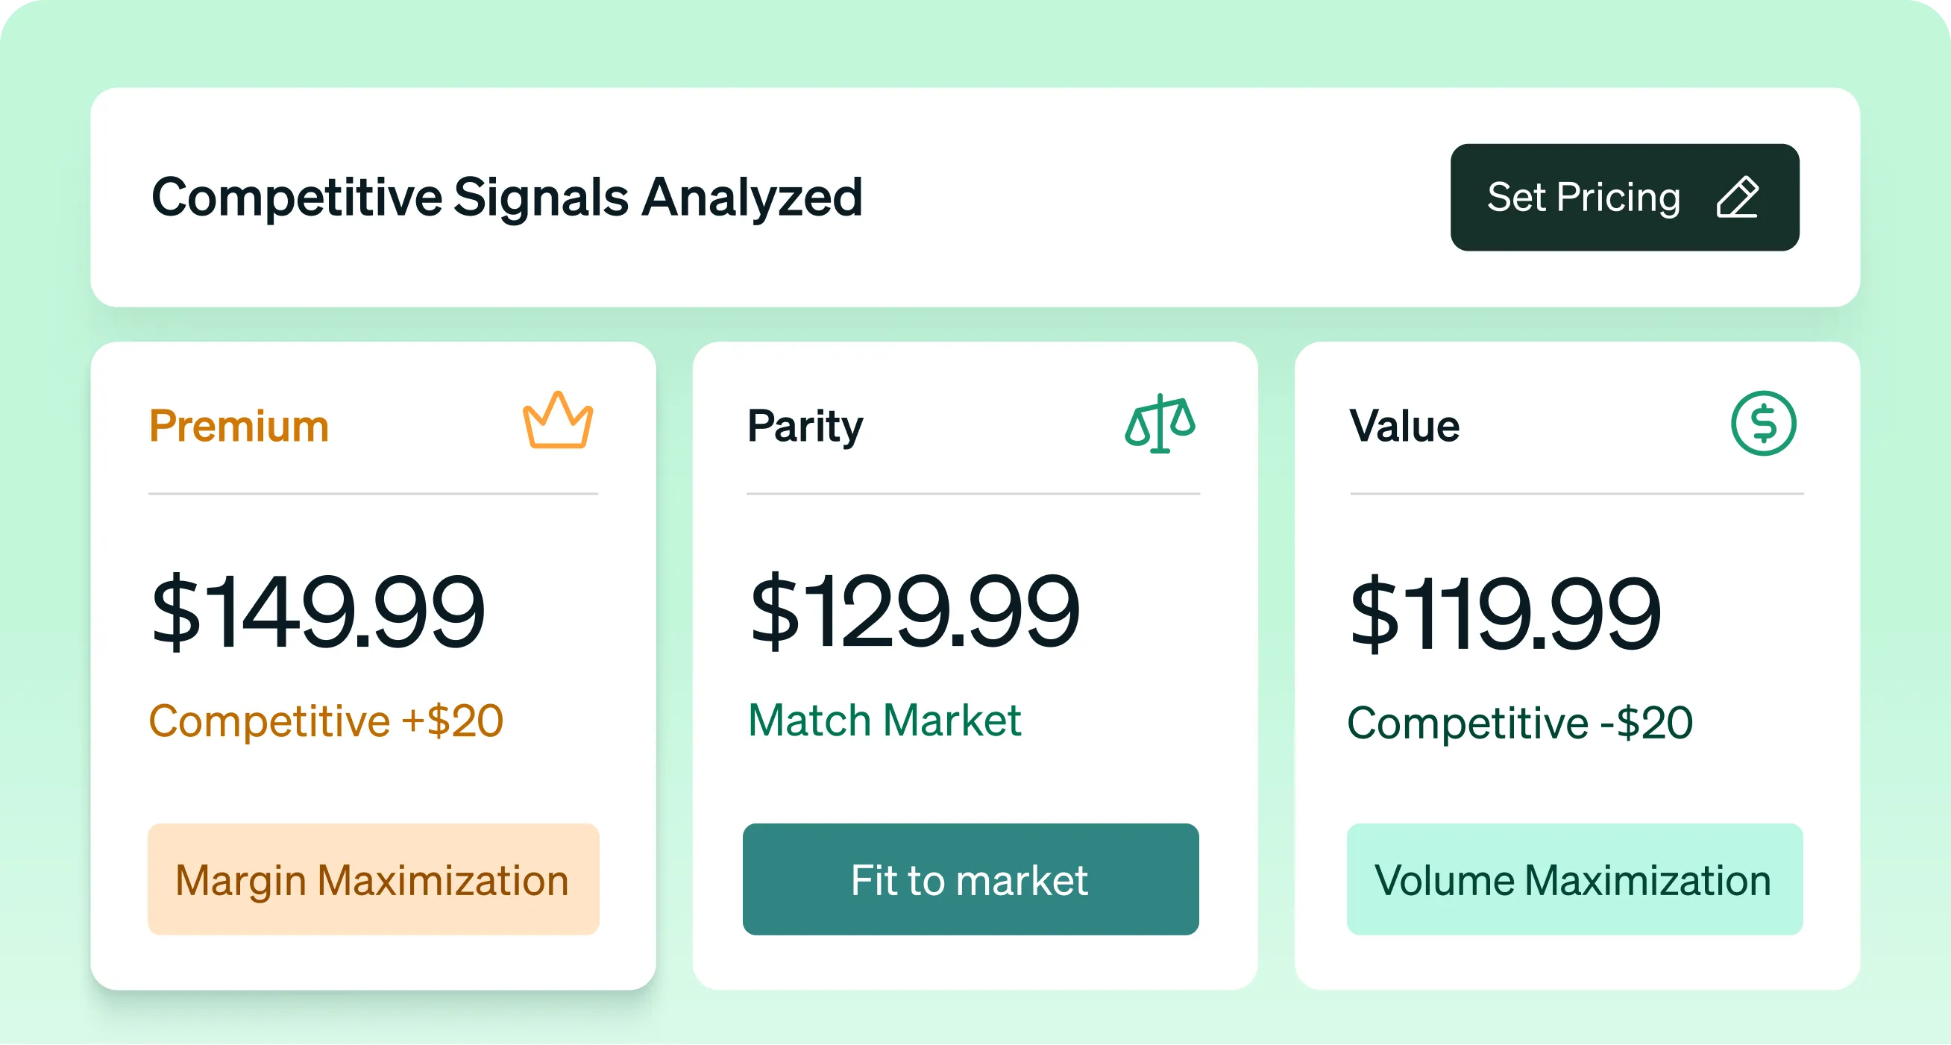The image size is (1951, 1045).
Task: Click the divider line under Premium
Action: tap(374, 494)
